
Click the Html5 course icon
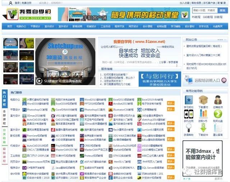pyautogui.click(x=110, y=162)
